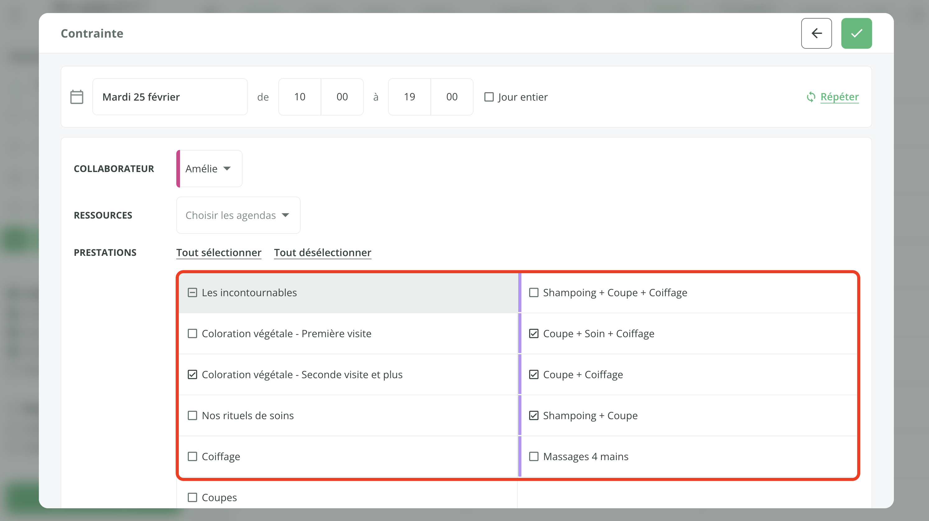Click the repeat cycle icon
The width and height of the screenshot is (929, 521).
pyautogui.click(x=811, y=97)
